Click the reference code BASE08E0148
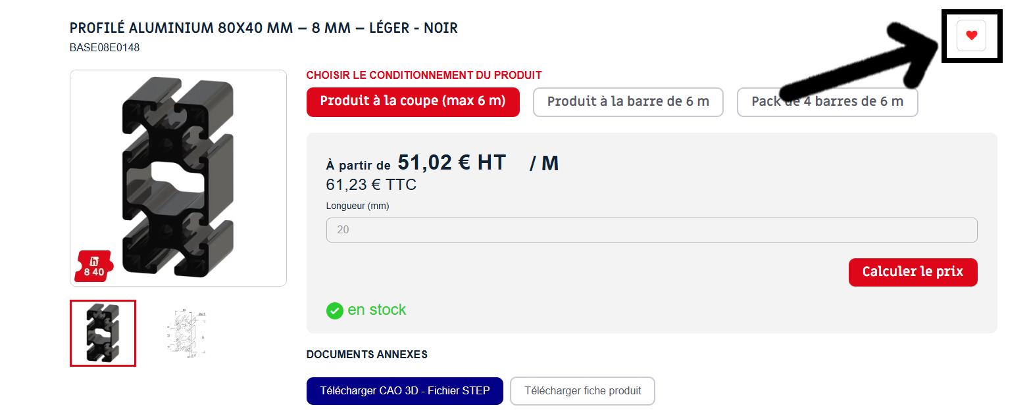Viewport: 1031px width, 418px height. click(105, 47)
